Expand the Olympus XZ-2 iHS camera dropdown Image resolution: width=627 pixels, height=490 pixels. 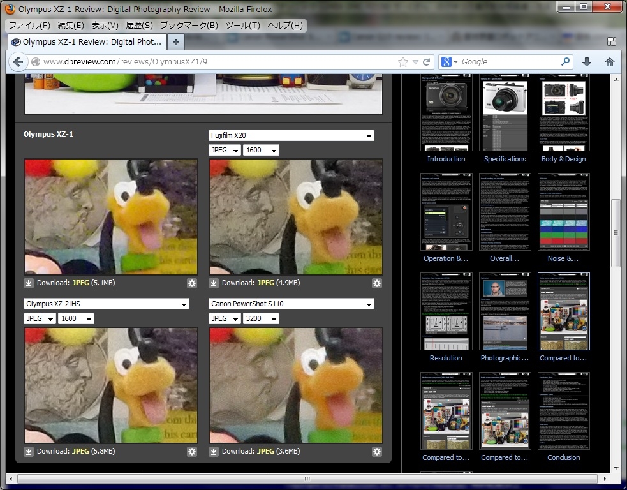click(107, 304)
